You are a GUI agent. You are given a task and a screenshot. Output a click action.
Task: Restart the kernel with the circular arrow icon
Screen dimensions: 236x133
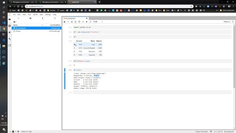(x=90, y=22)
